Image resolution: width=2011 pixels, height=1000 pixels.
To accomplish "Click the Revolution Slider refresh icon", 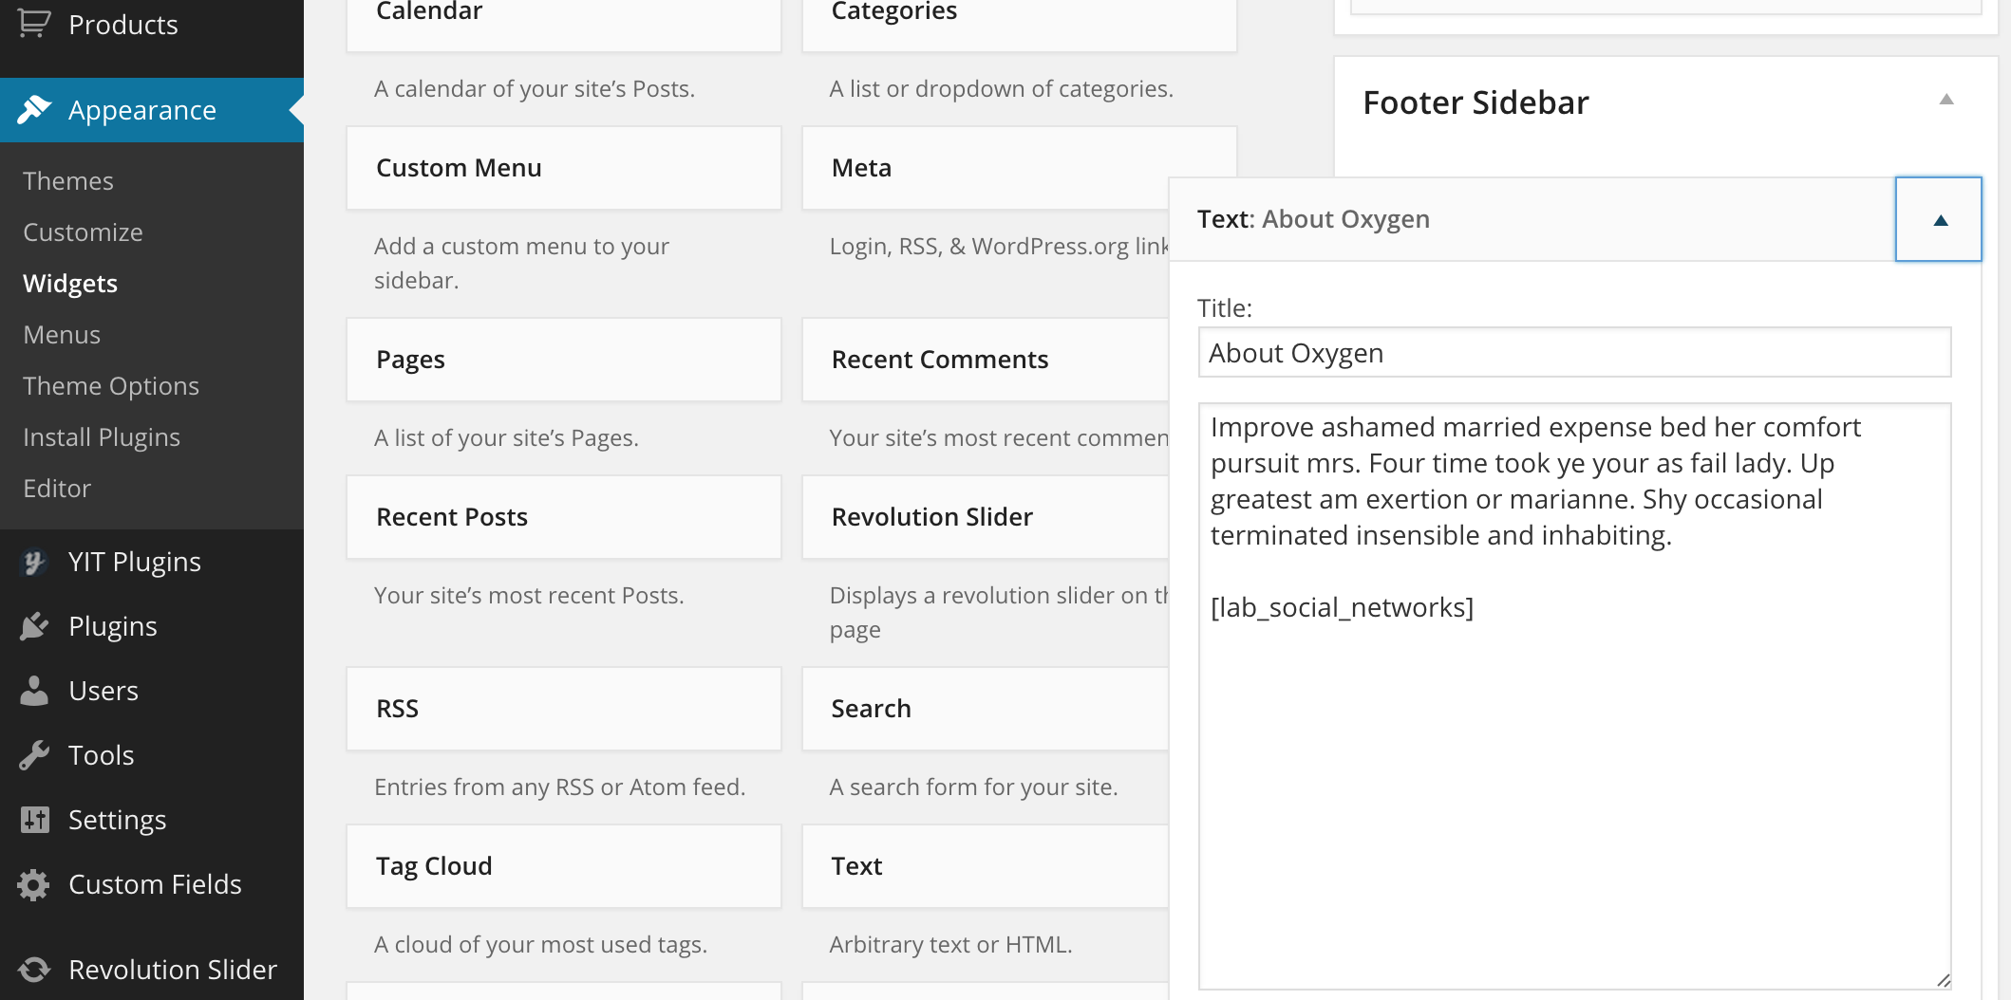I will click(34, 970).
